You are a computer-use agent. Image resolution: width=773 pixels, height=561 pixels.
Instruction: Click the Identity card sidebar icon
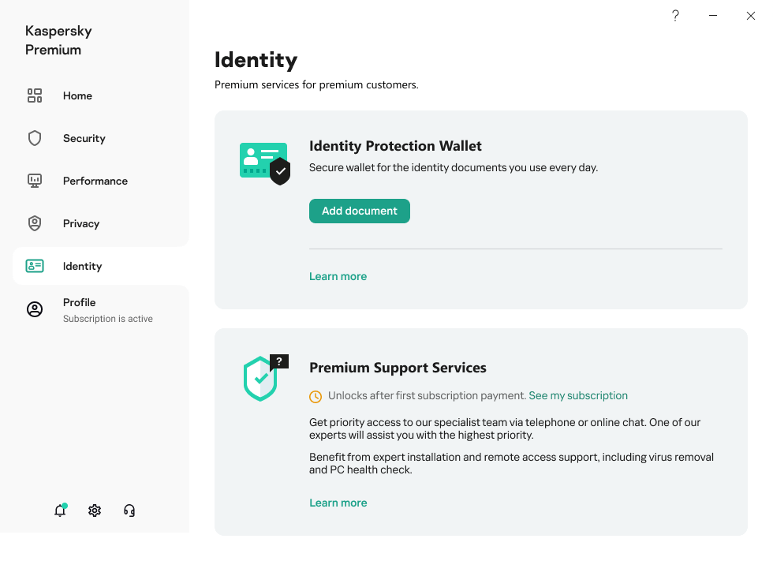pos(35,266)
